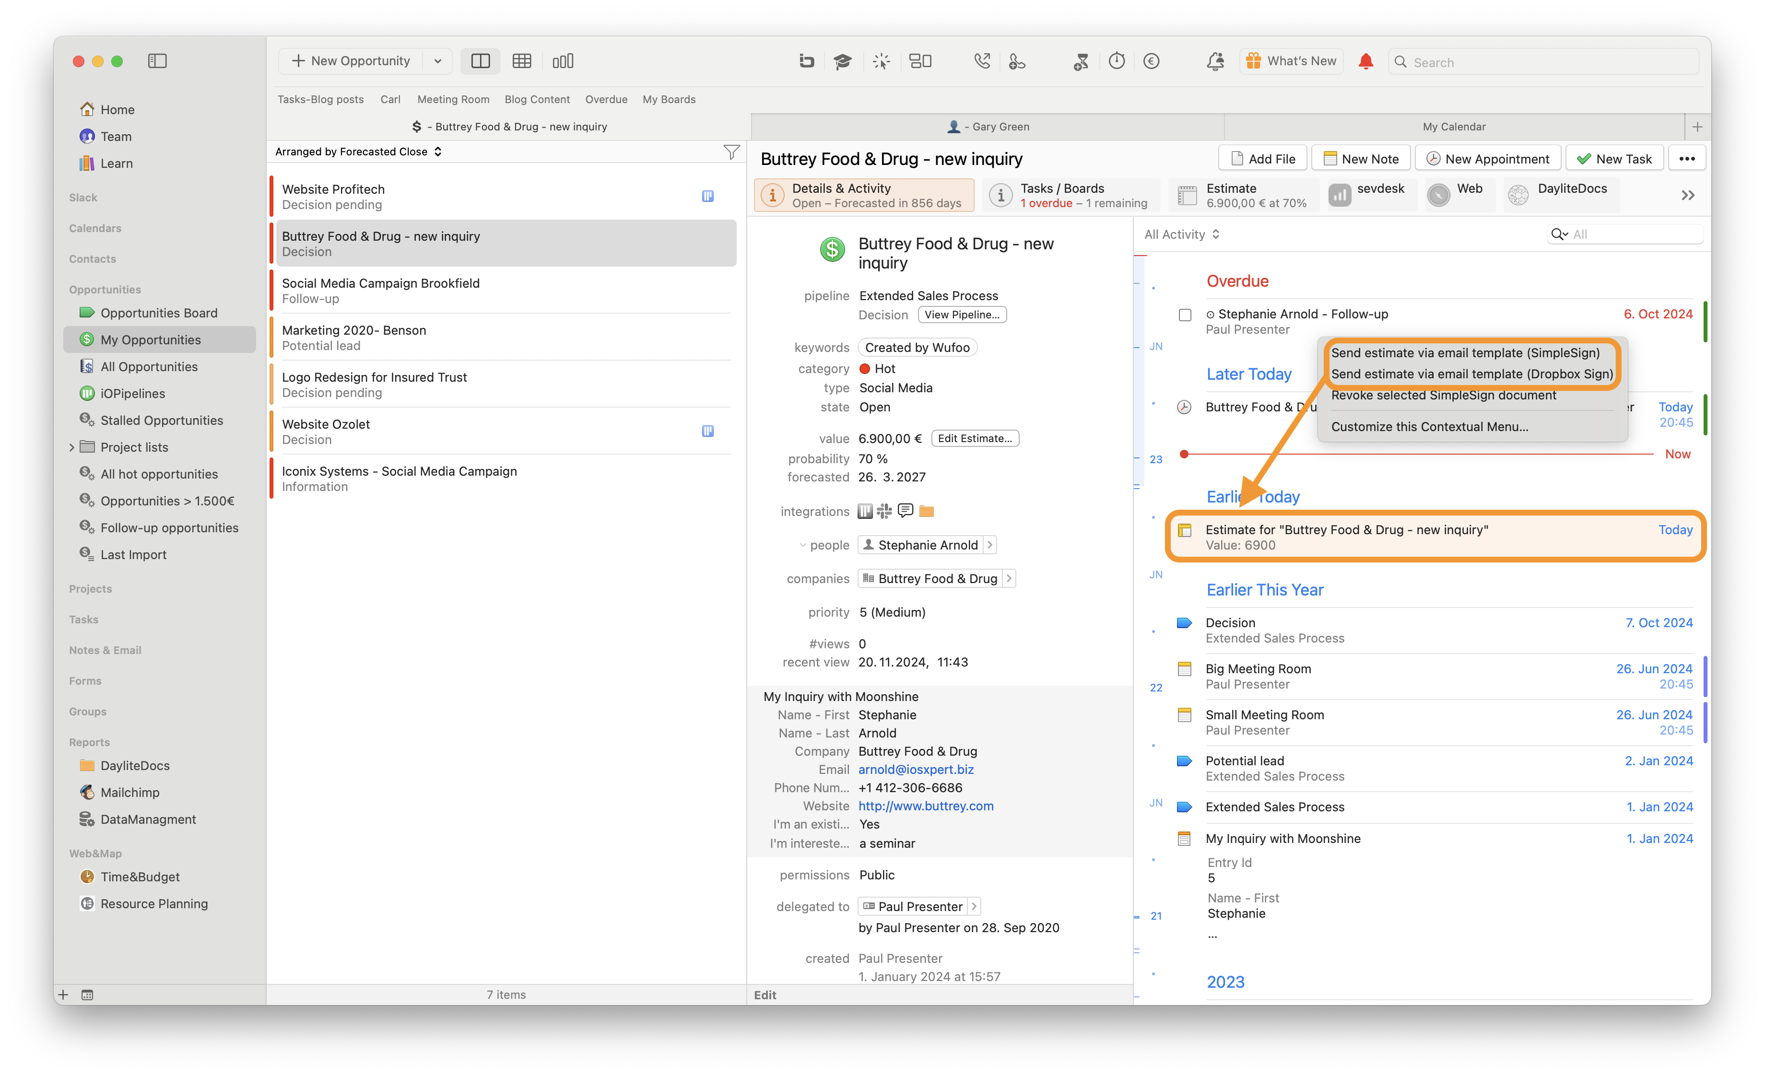Open Stephanie Arnold person chevron

click(x=989, y=545)
